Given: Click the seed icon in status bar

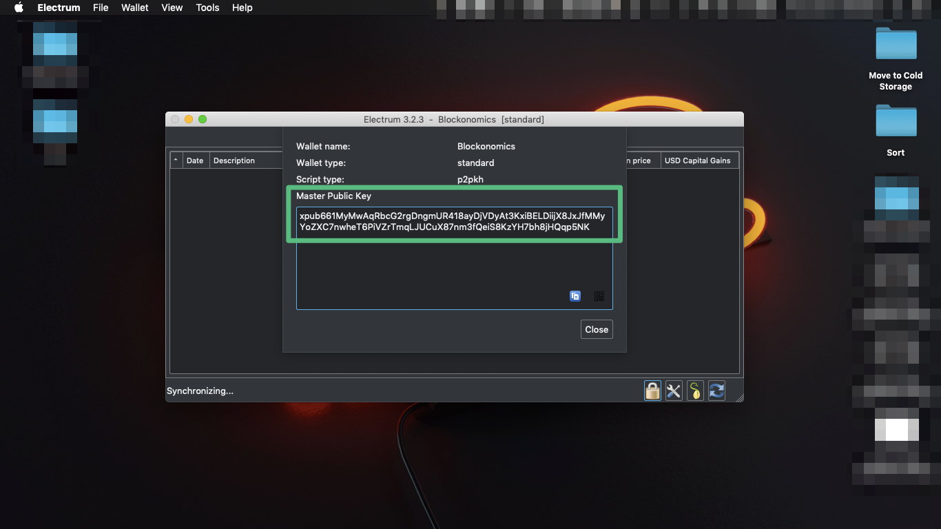Looking at the screenshot, I should (x=695, y=391).
